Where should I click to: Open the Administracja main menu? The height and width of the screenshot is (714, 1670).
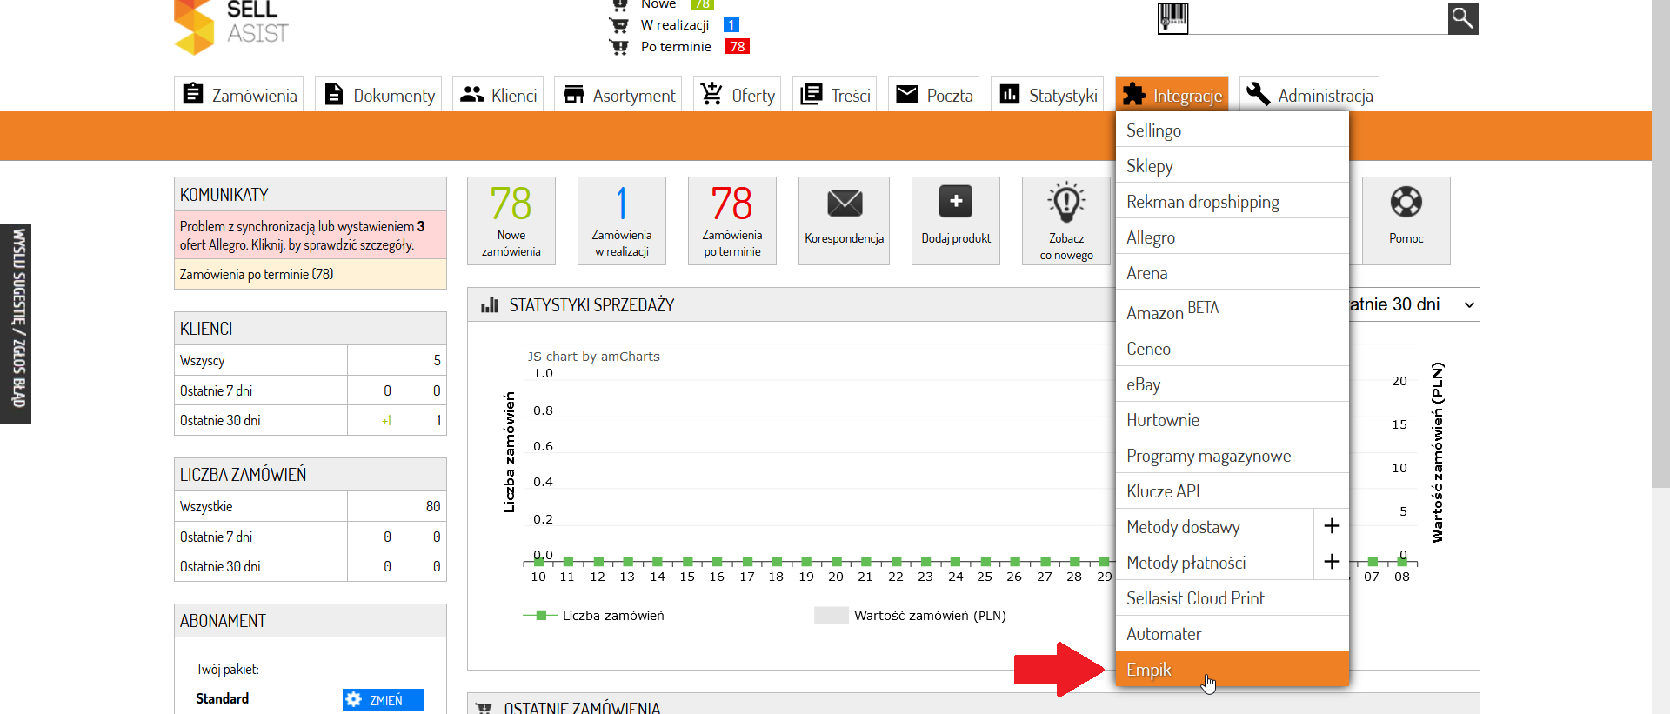pos(1309,94)
